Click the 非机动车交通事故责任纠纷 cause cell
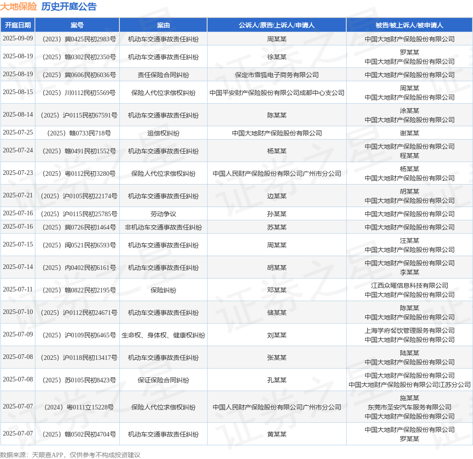This screenshot has width=473, height=459. [x=163, y=227]
